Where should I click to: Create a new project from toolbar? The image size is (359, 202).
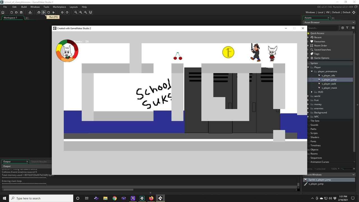[x=11, y=12]
